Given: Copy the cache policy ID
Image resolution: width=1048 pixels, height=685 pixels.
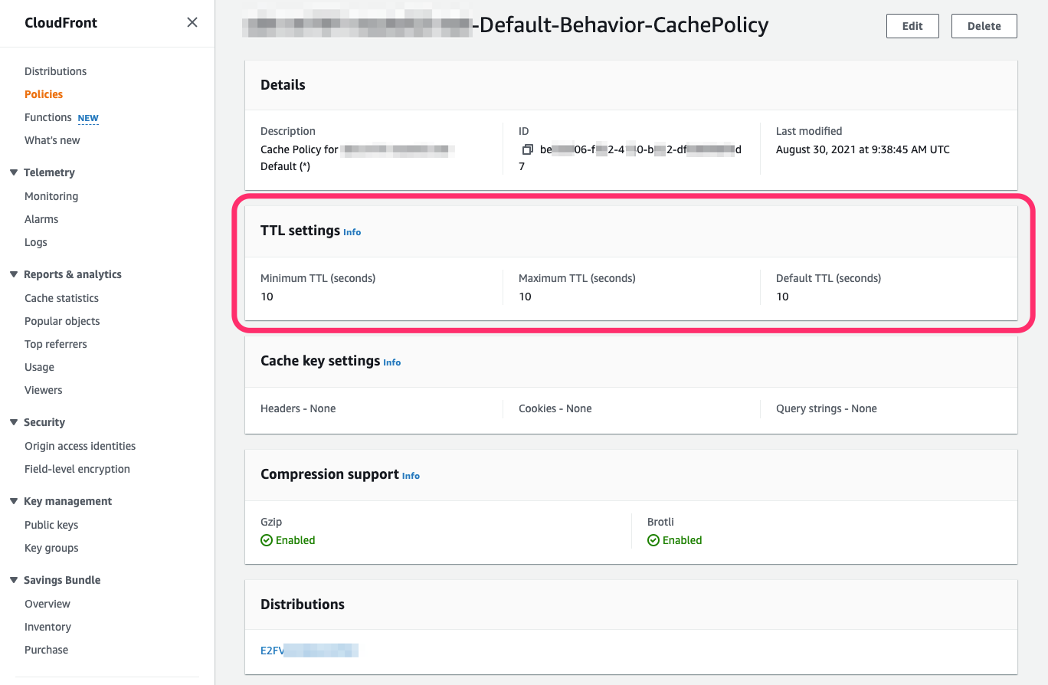Looking at the screenshot, I should [x=526, y=150].
